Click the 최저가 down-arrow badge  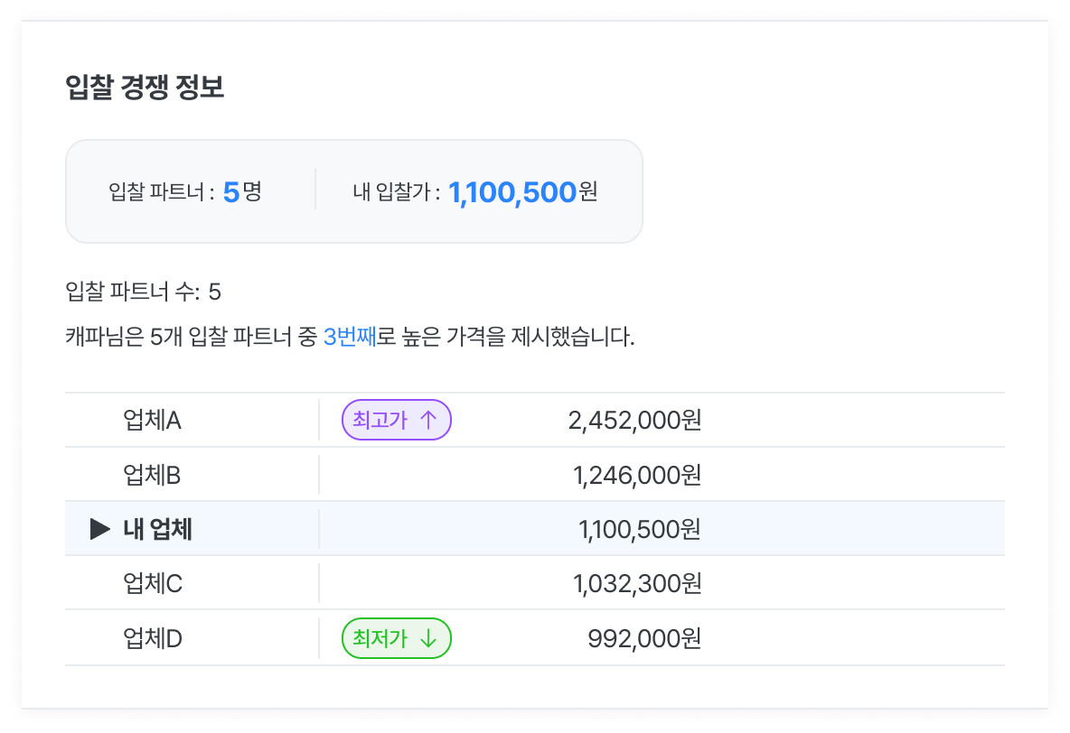point(396,639)
